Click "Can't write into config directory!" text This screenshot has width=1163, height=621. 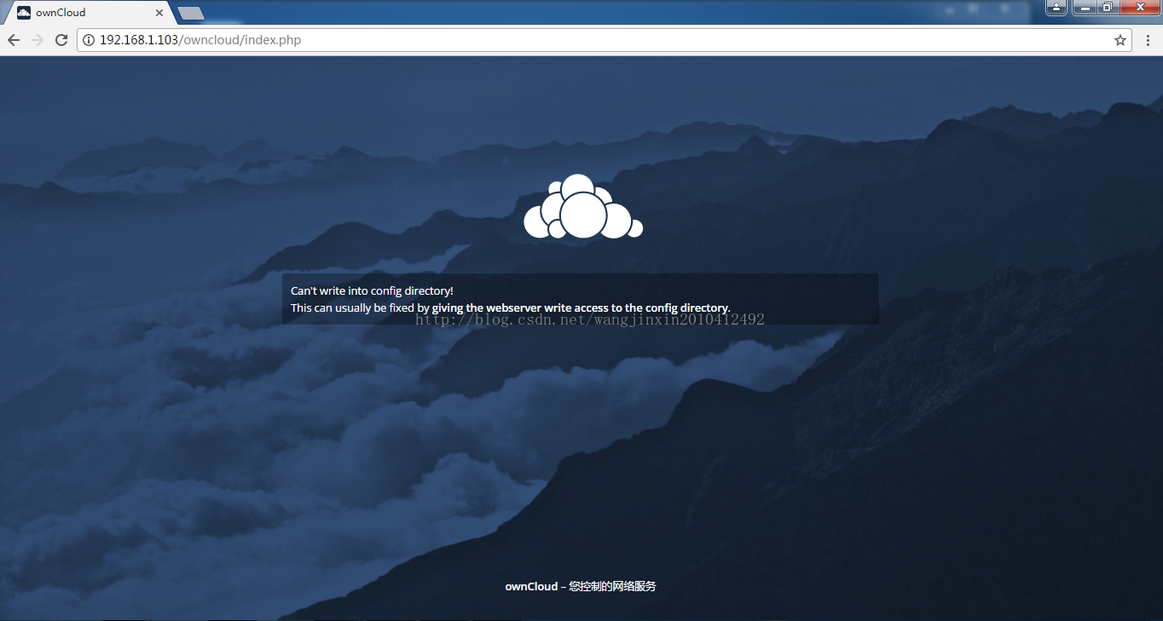pos(372,290)
